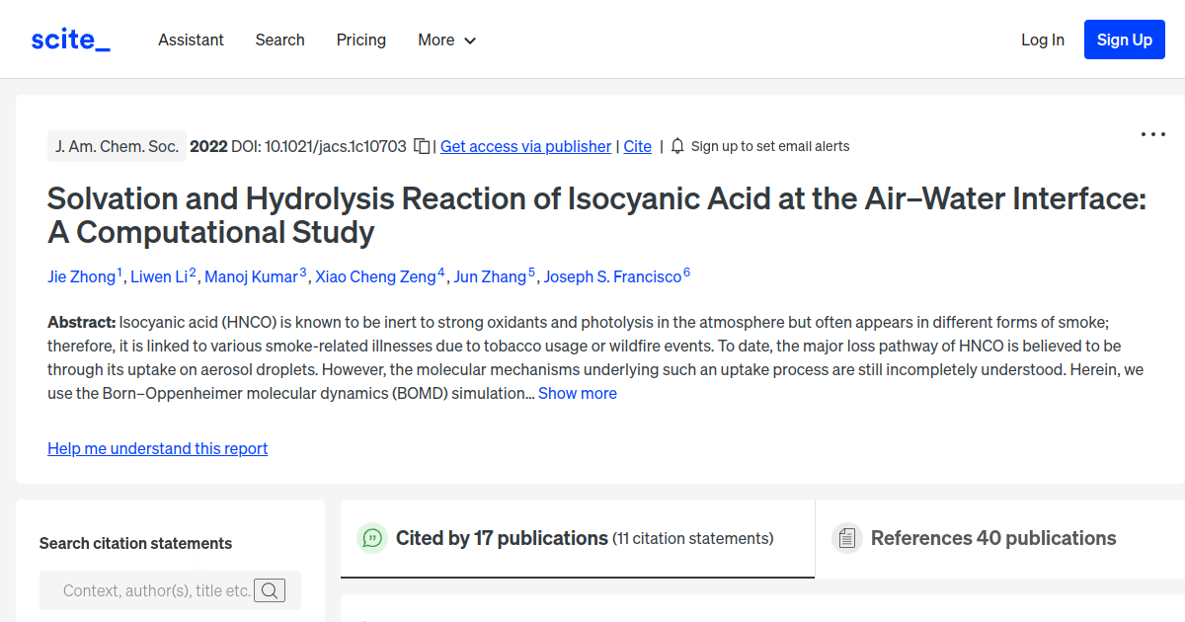Click the magnifying glass search icon

[x=270, y=590]
